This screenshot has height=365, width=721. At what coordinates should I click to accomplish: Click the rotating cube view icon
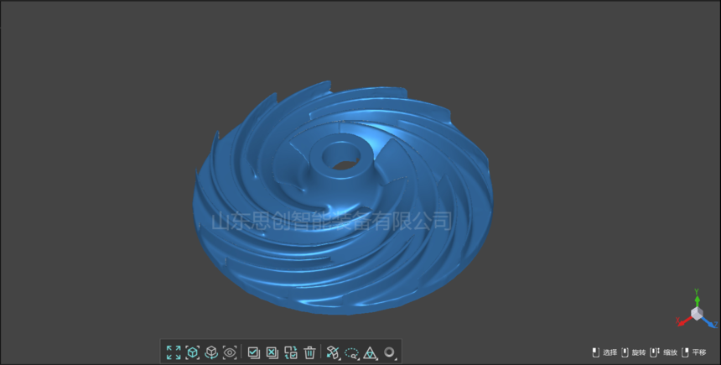(211, 352)
